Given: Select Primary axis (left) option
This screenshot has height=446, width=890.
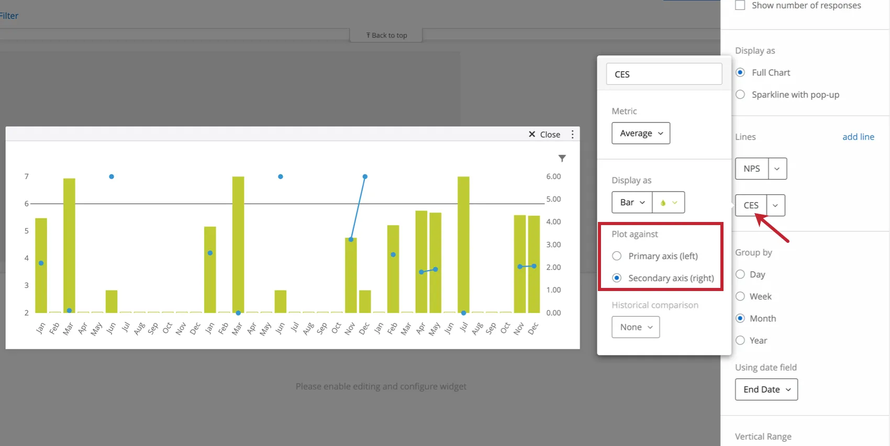Looking at the screenshot, I should pyautogui.click(x=617, y=256).
